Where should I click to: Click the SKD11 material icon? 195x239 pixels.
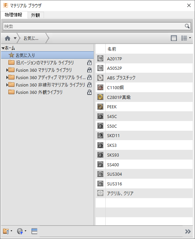pos(100,135)
